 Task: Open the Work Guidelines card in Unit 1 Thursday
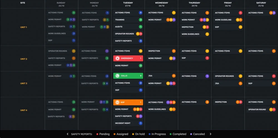[195, 34]
